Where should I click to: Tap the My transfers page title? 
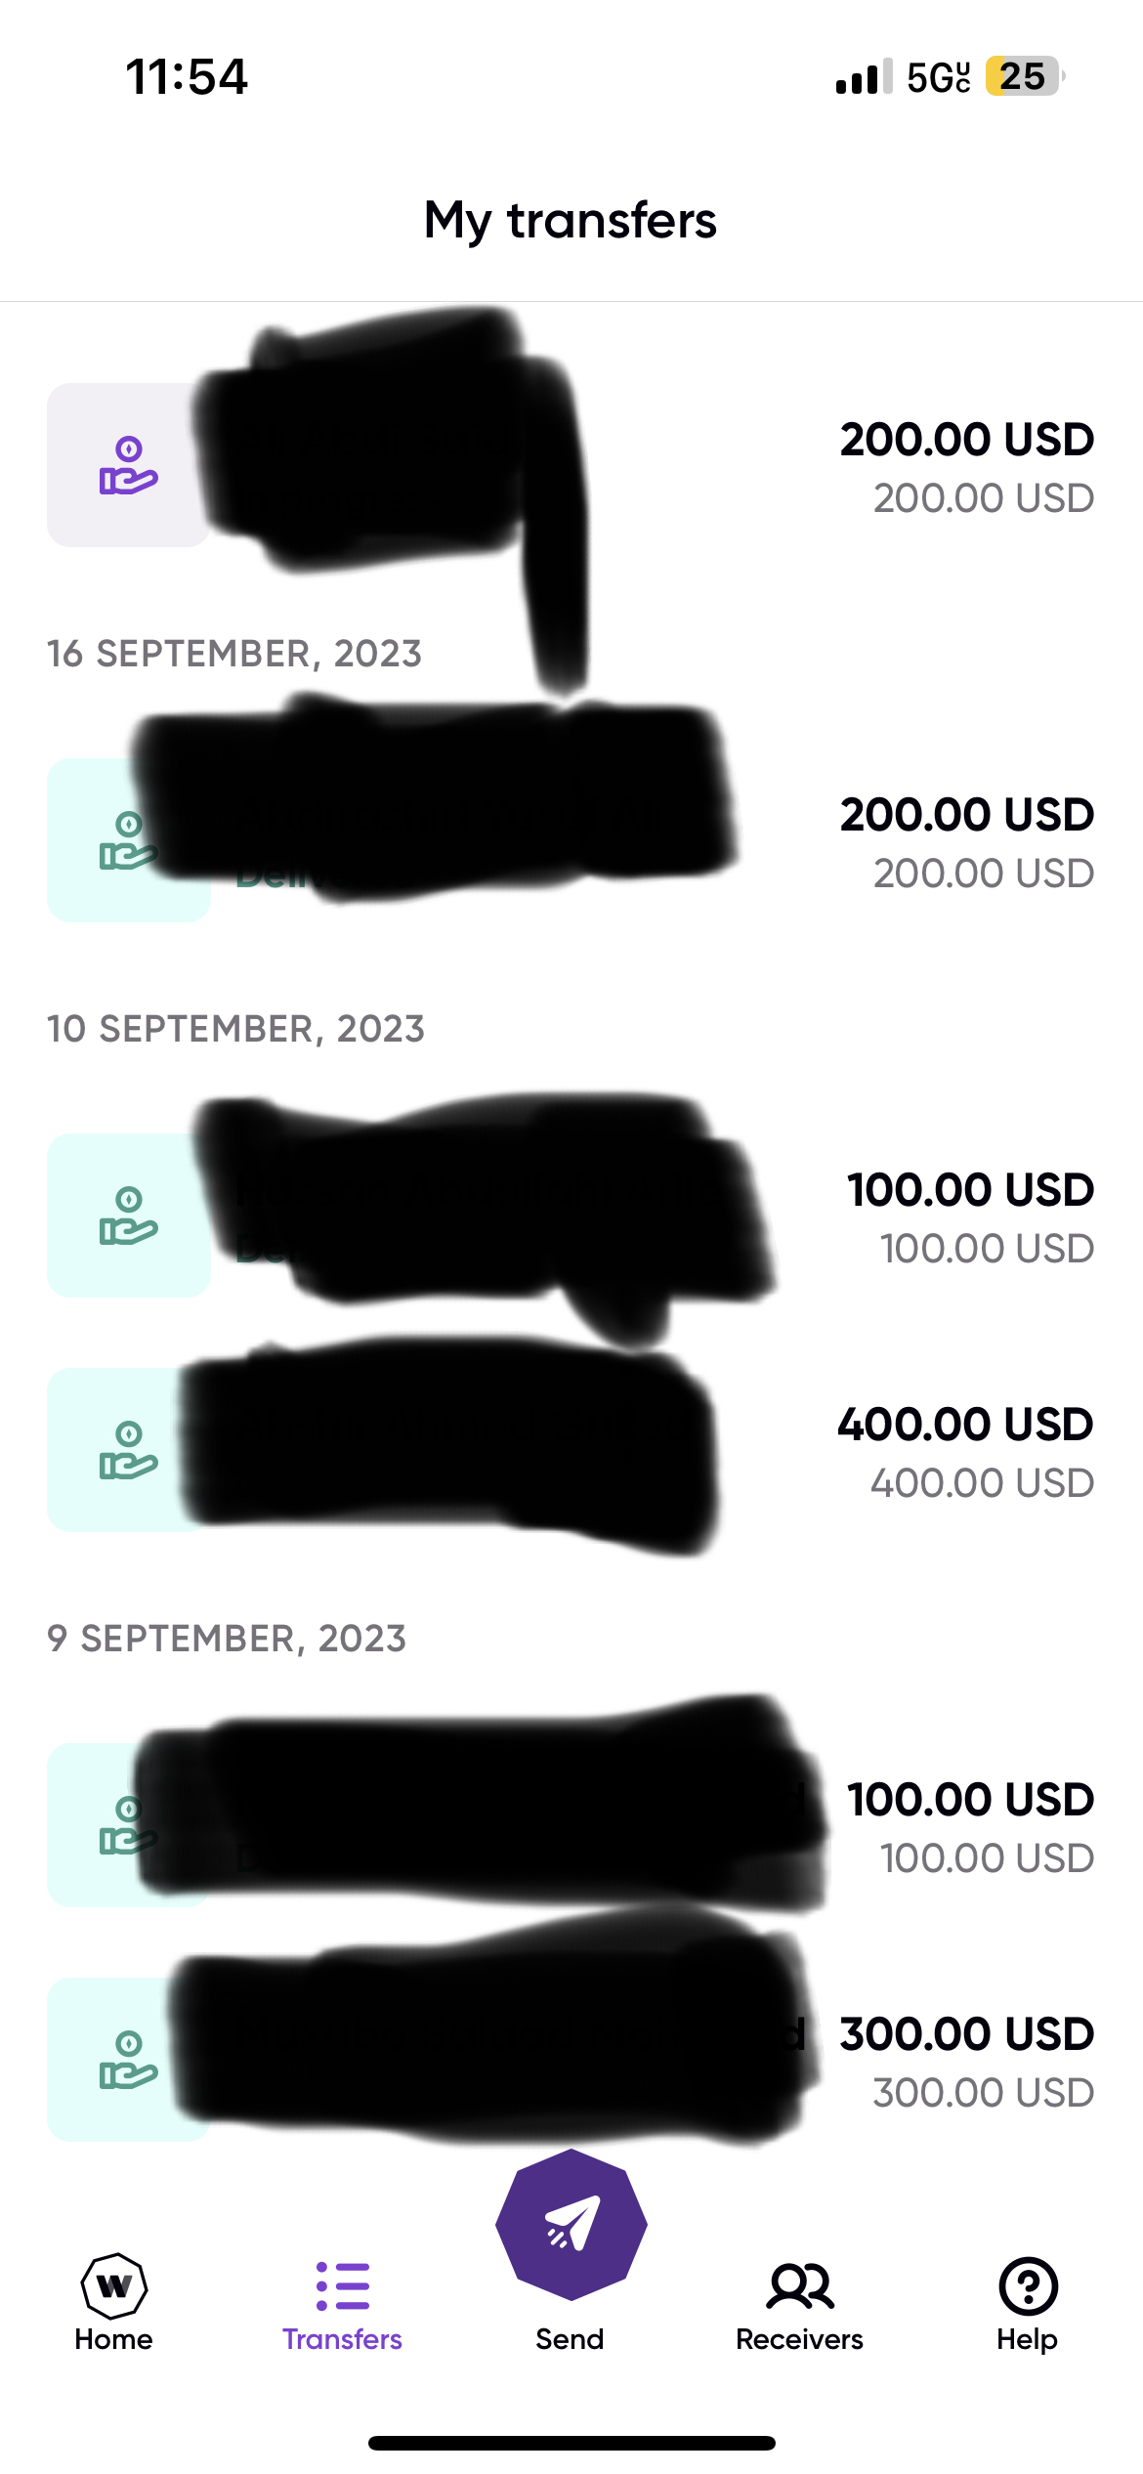click(571, 221)
